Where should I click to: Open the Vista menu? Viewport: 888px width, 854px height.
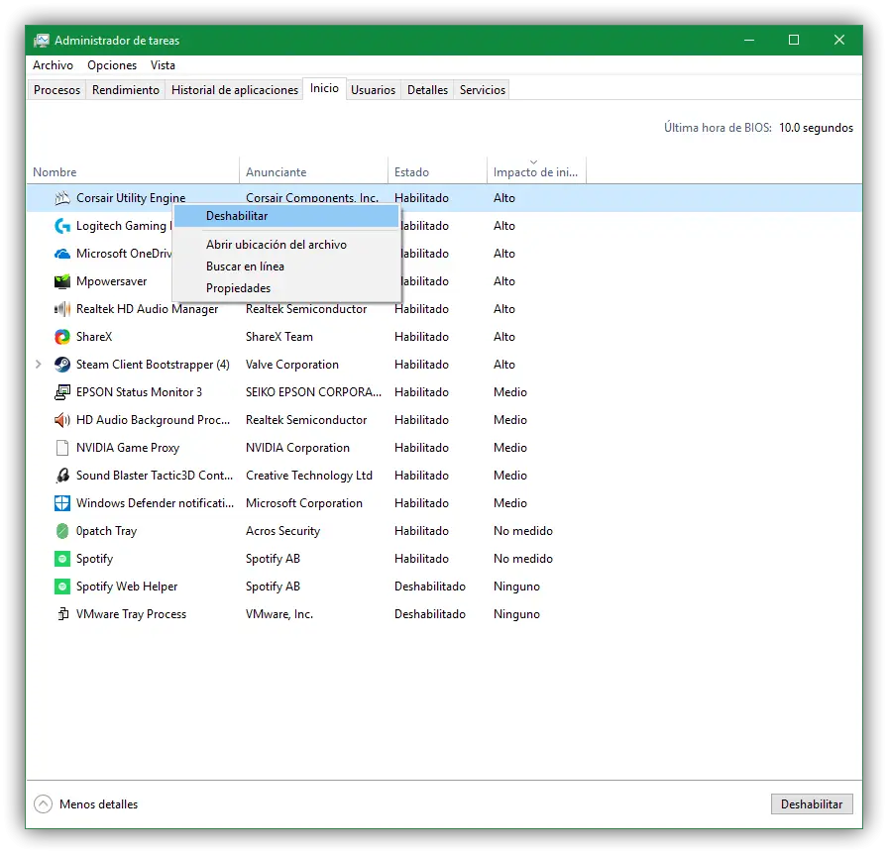pos(163,65)
